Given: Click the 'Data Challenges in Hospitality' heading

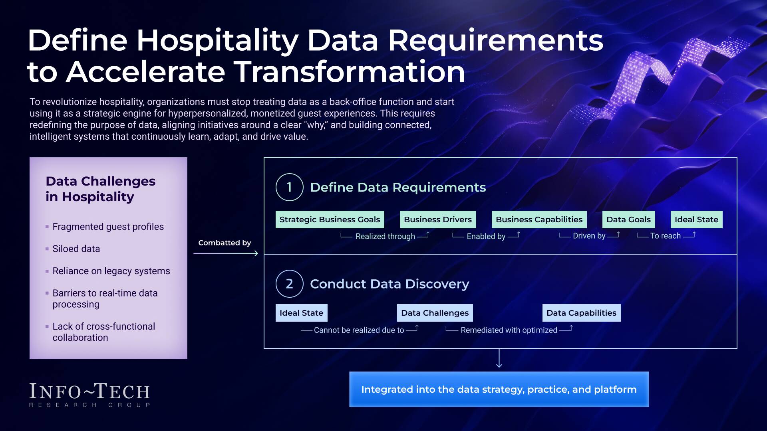Looking at the screenshot, I should coord(101,188).
